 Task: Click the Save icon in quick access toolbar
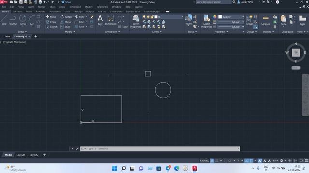click(x=21, y=2)
